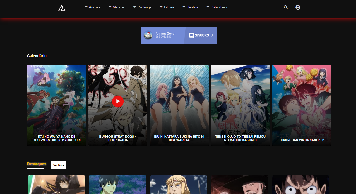
Task: Open Destaques thumbnail with green-skinned character
Action: pyautogui.click(x=118, y=185)
